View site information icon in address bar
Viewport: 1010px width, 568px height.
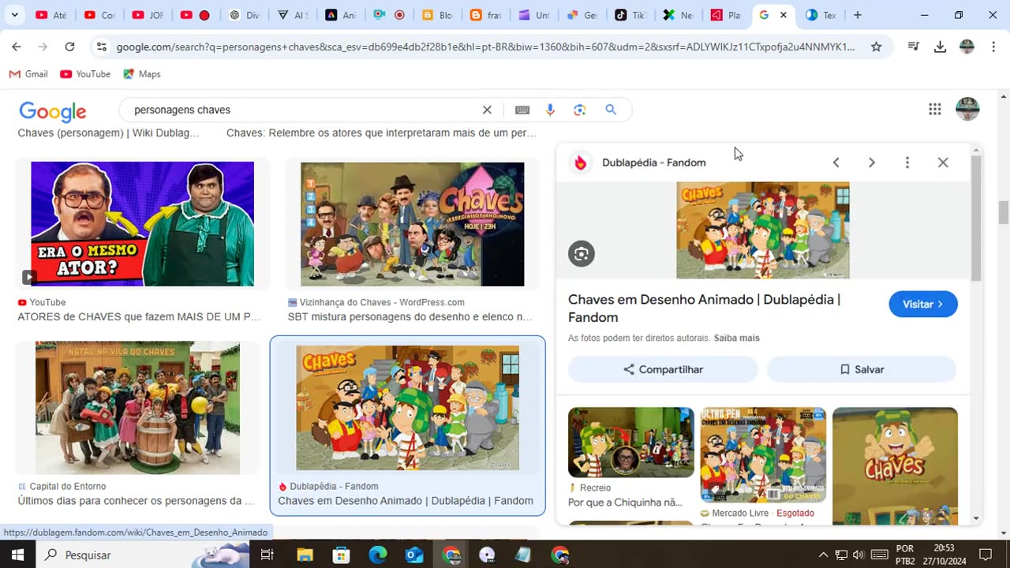[x=101, y=47]
